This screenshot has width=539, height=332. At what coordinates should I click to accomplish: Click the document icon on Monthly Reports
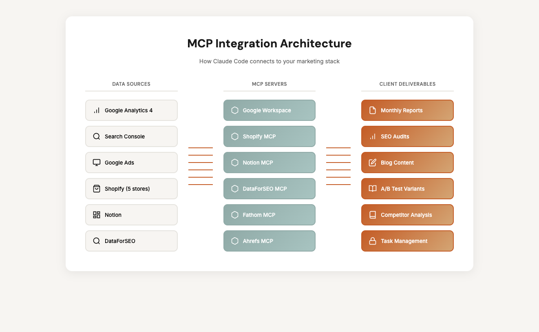coord(373,110)
